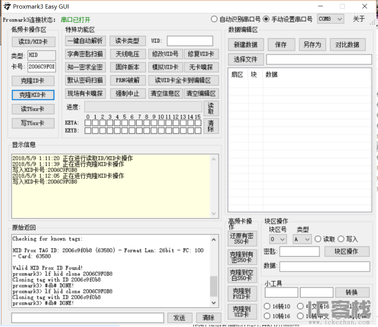Click the 卡号 field with 2006C9F0B

tap(42, 67)
